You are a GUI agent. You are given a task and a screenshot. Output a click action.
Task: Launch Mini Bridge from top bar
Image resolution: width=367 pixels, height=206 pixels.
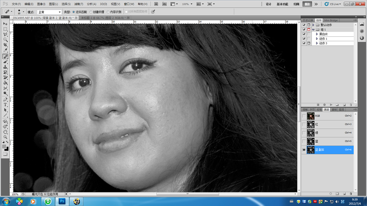pos(164,4)
